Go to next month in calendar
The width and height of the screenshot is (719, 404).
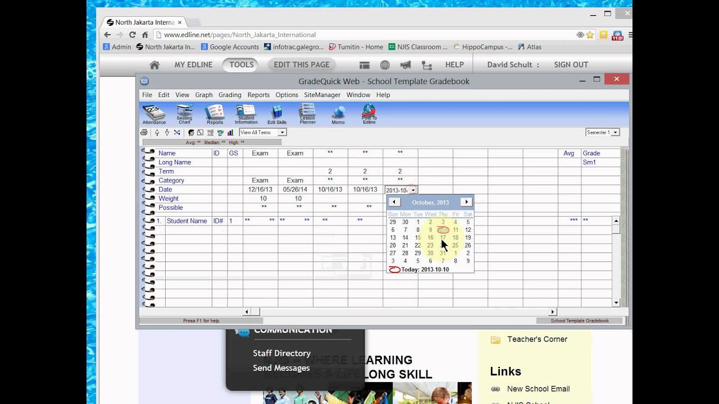point(466,202)
